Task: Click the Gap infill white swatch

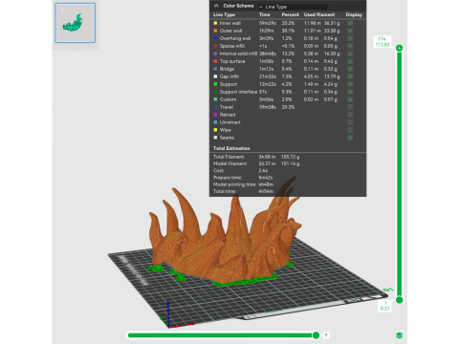Action: pyautogui.click(x=215, y=76)
